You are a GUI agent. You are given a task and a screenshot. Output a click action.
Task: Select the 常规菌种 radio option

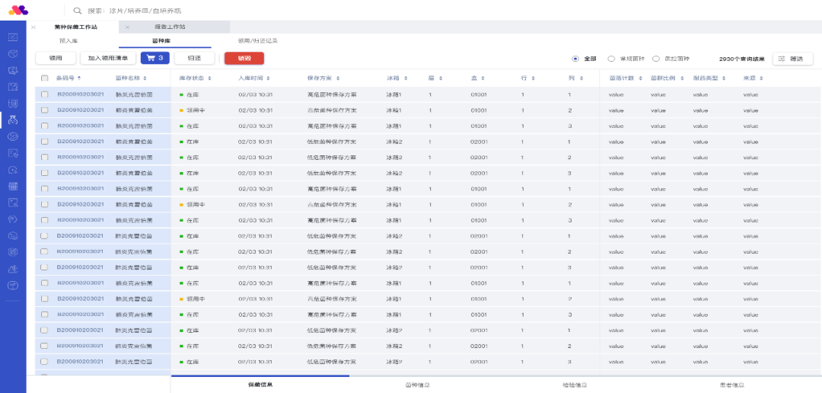pos(611,59)
